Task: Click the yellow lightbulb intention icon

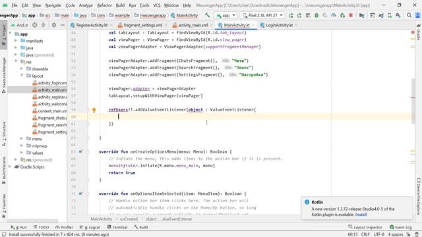Action: pos(94,110)
